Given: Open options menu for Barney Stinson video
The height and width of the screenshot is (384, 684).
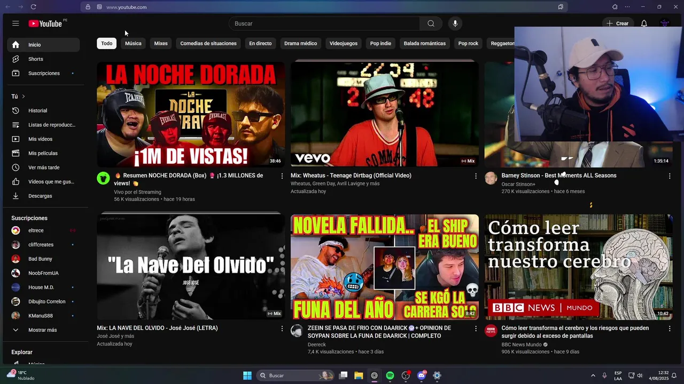Looking at the screenshot, I should (670, 175).
